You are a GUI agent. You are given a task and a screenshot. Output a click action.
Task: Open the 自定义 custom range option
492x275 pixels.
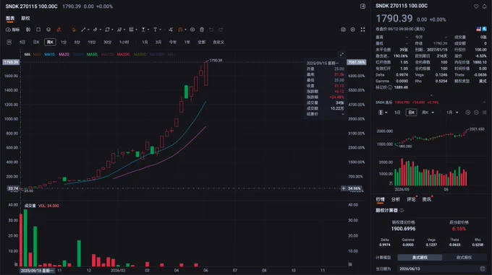click(x=219, y=42)
